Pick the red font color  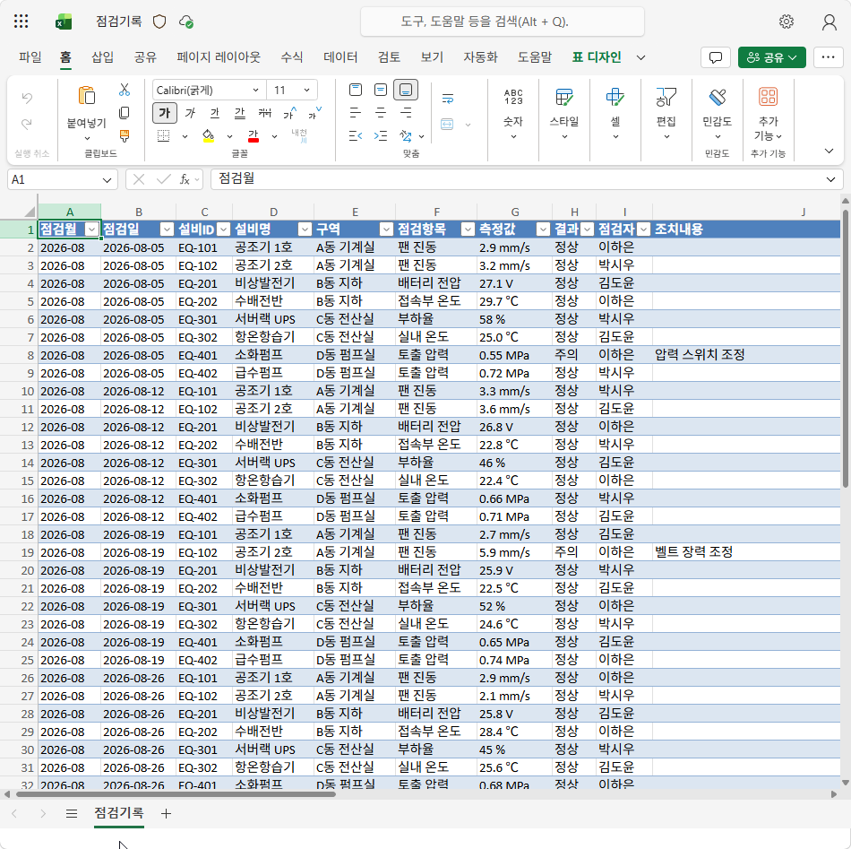254,135
